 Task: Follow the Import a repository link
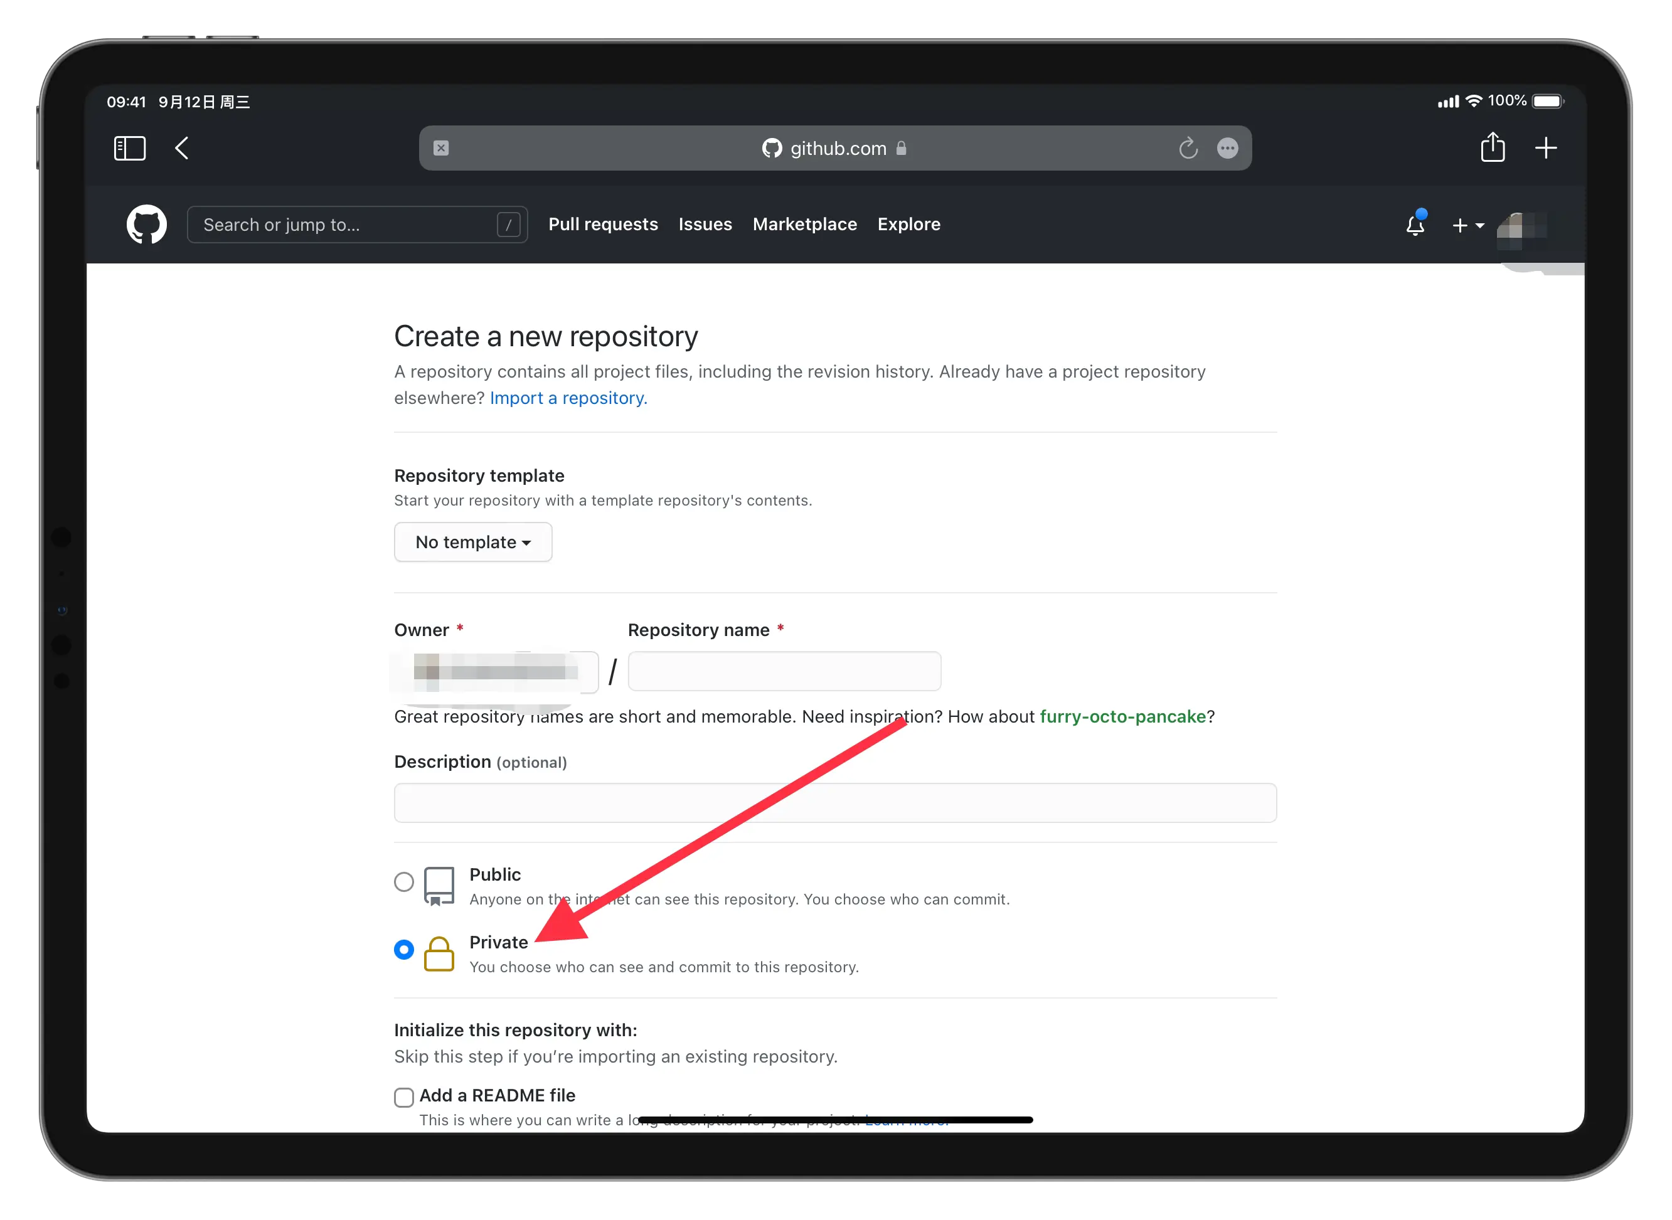[568, 398]
